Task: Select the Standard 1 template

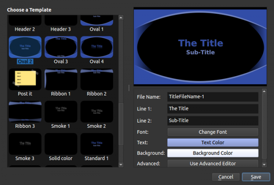Action: [97, 143]
